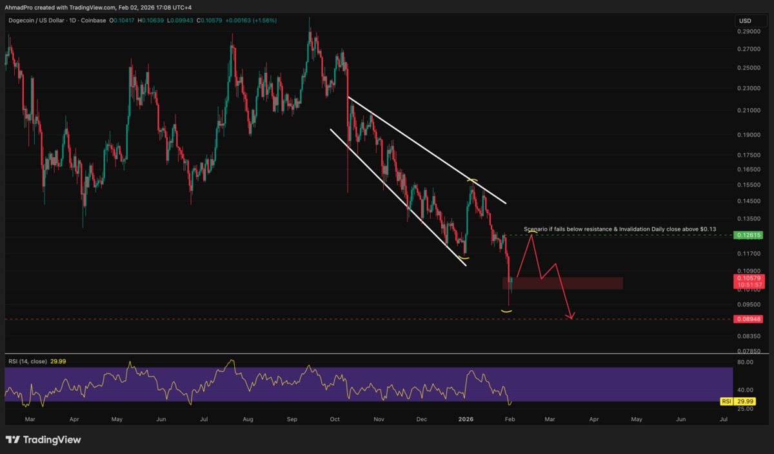Select the "1D" timeframe label

72,20
